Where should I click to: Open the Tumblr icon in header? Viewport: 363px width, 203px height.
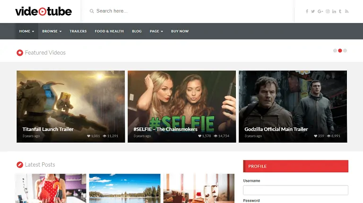click(x=340, y=11)
